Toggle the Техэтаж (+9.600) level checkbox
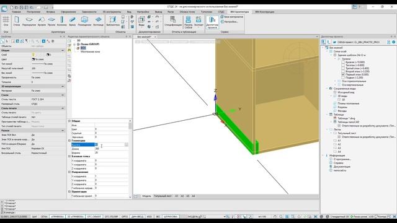Screen dimensions: 397x223 343,65
